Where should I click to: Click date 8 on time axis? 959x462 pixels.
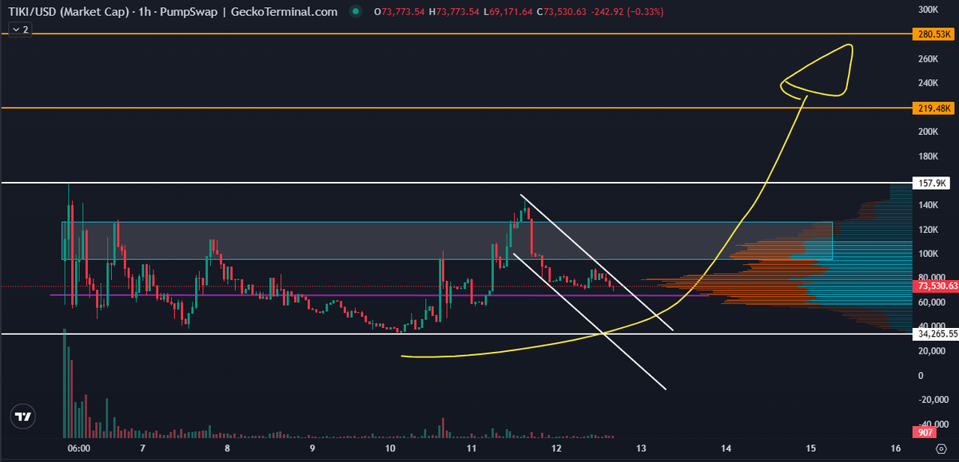[x=227, y=449]
